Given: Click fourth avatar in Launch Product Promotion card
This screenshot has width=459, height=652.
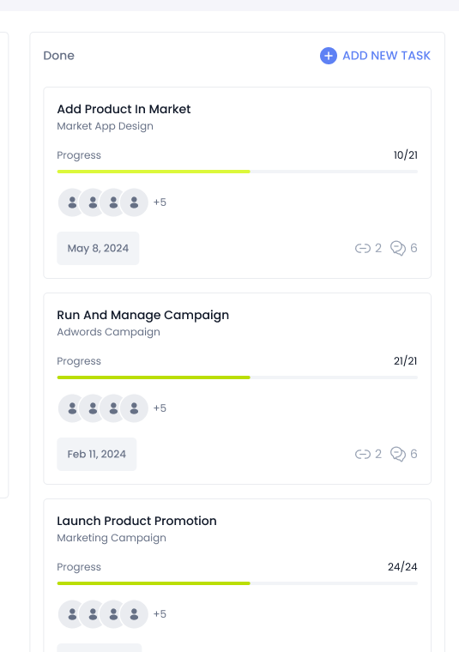Looking at the screenshot, I should (134, 614).
